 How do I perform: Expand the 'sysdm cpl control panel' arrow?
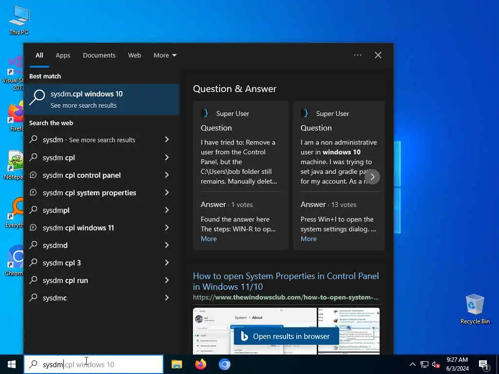(x=167, y=175)
